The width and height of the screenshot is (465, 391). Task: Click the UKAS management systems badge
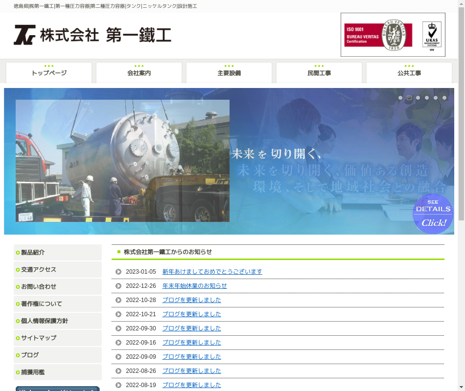(431, 35)
